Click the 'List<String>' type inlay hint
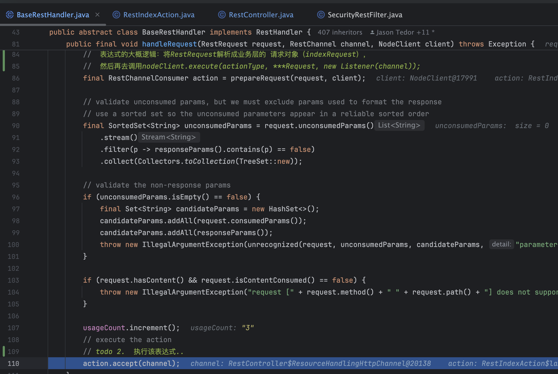Image resolution: width=558 pixels, height=374 pixels. click(399, 125)
